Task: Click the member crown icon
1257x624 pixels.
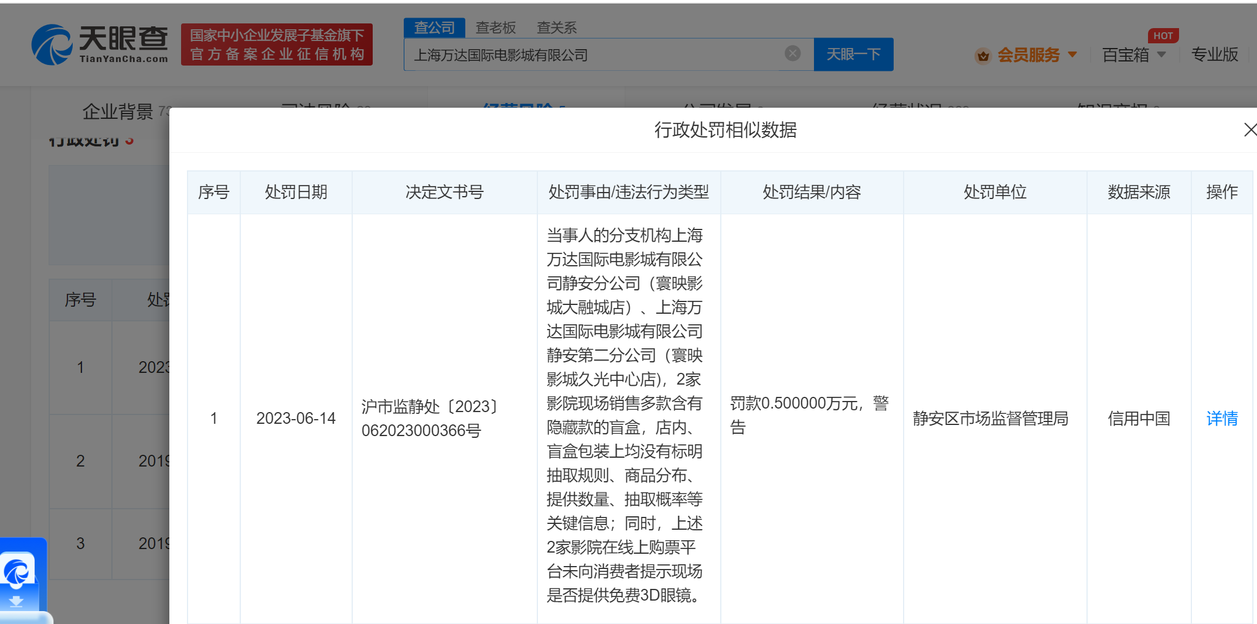Action: (983, 56)
